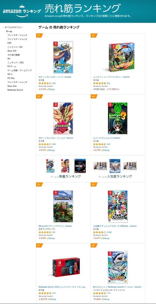Image resolution: width=156 pixels, height=304 pixels.
Task: Open 2,532 reviews for Smash Bros
Action: 109,232
